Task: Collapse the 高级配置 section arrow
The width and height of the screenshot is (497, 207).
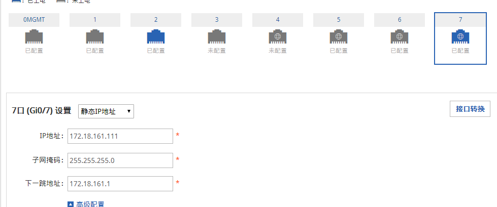Action: pyautogui.click(x=71, y=204)
